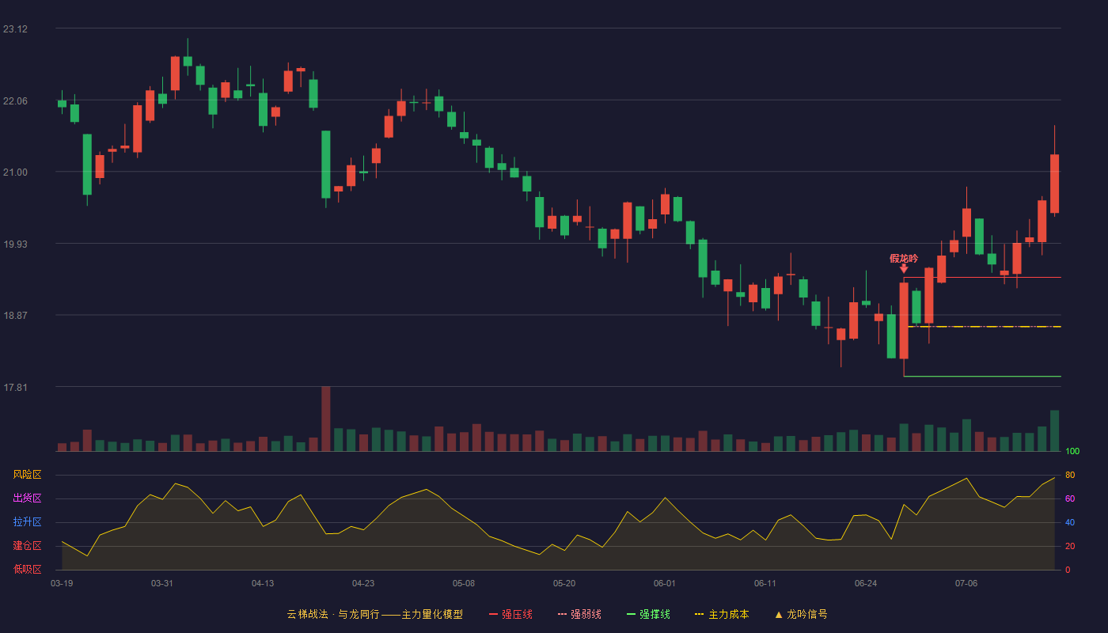This screenshot has height=633, width=1108.
Task: Click the red down arrow under 假龙吟
Action: [x=904, y=269]
